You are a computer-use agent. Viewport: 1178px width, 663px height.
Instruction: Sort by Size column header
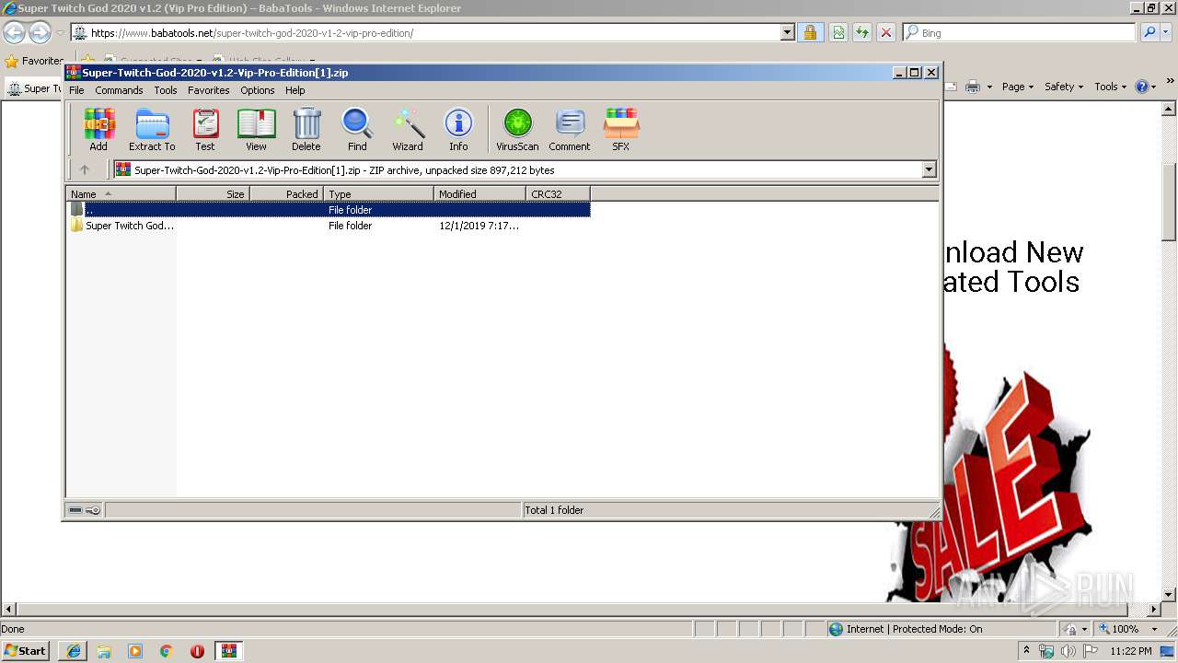point(213,194)
